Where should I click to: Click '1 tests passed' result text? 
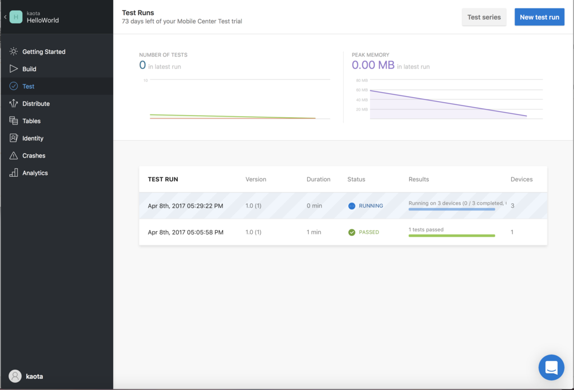[x=426, y=230]
